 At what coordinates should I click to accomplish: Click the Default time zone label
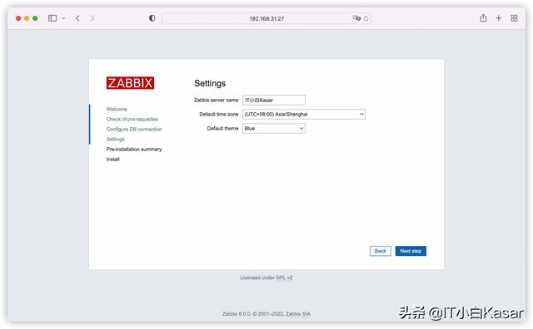pyautogui.click(x=218, y=115)
